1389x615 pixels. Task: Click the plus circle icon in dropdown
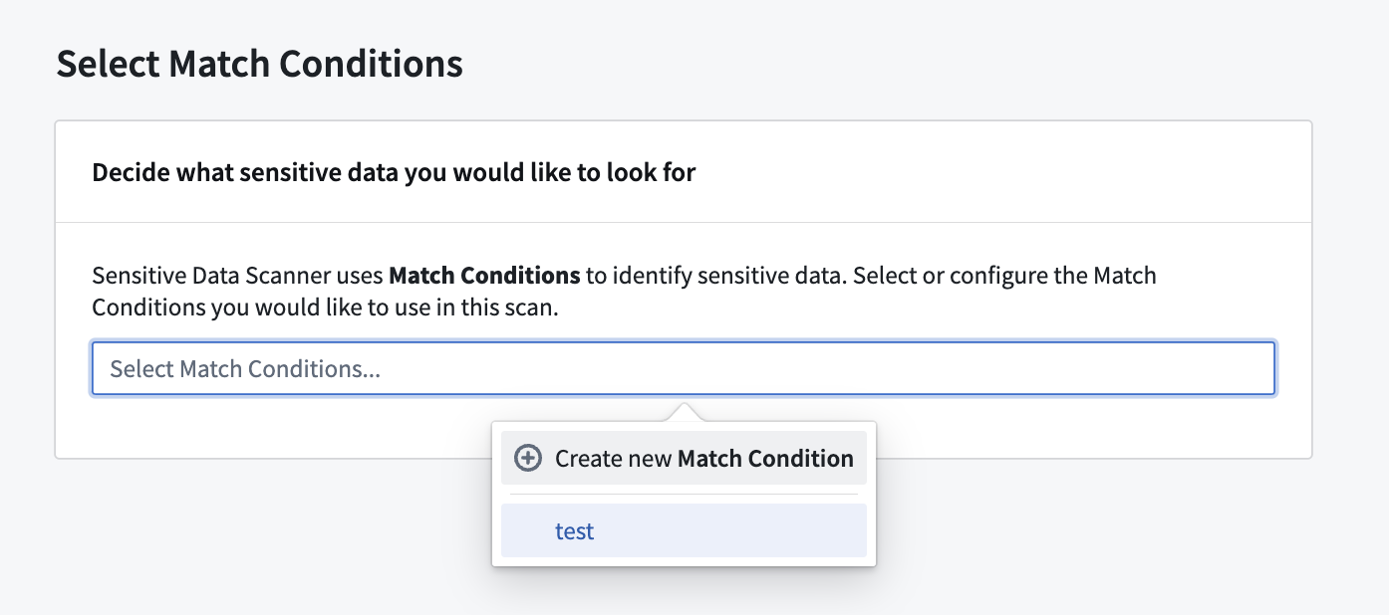click(x=527, y=459)
